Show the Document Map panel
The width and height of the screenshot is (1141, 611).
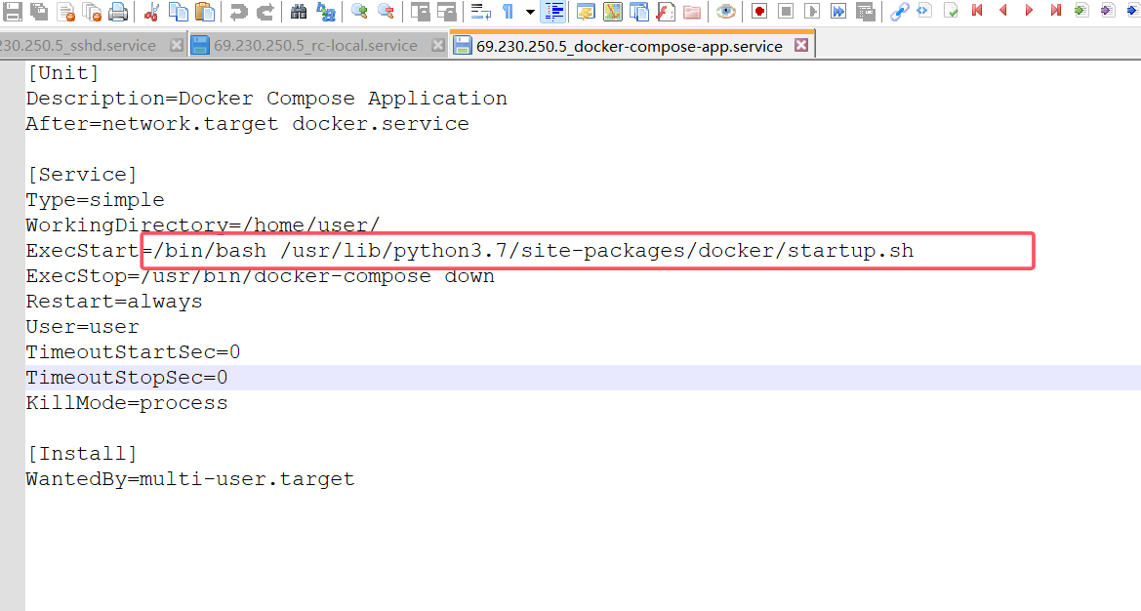click(613, 11)
